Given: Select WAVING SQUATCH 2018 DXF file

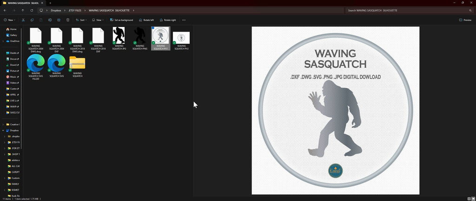Looking at the screenshot, I should tap(98, 40).
